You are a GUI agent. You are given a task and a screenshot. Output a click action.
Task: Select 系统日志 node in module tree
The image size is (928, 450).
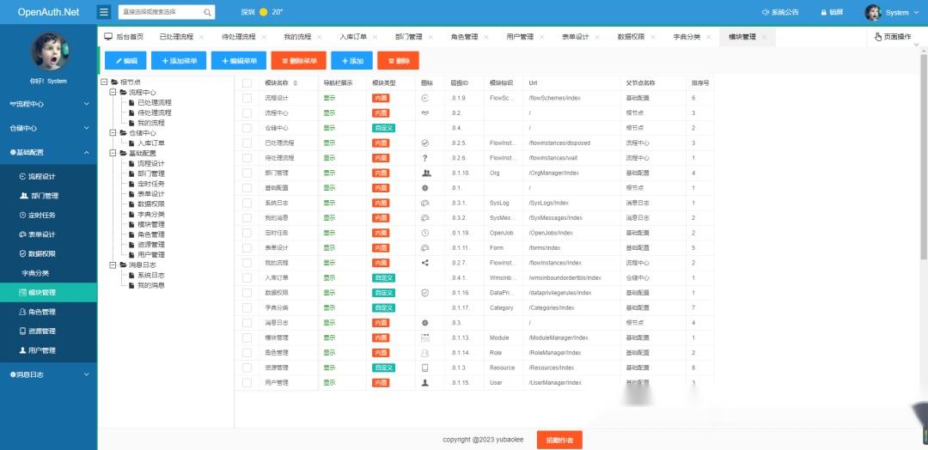tap(151, 275)
